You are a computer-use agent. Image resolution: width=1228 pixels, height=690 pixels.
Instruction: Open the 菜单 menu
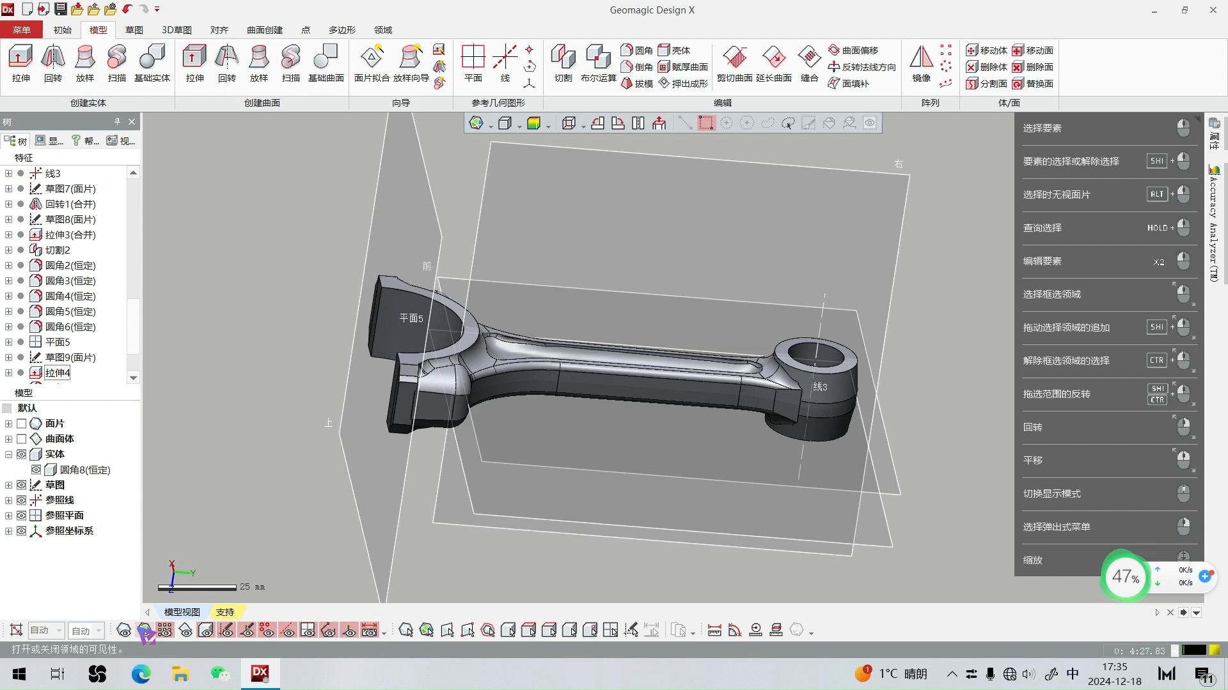21,29
